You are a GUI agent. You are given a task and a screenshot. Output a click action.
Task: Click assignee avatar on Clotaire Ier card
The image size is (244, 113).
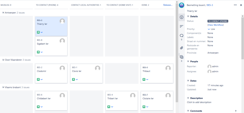(168, 95)
